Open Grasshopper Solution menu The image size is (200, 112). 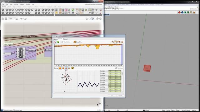(x=22, y=4)
